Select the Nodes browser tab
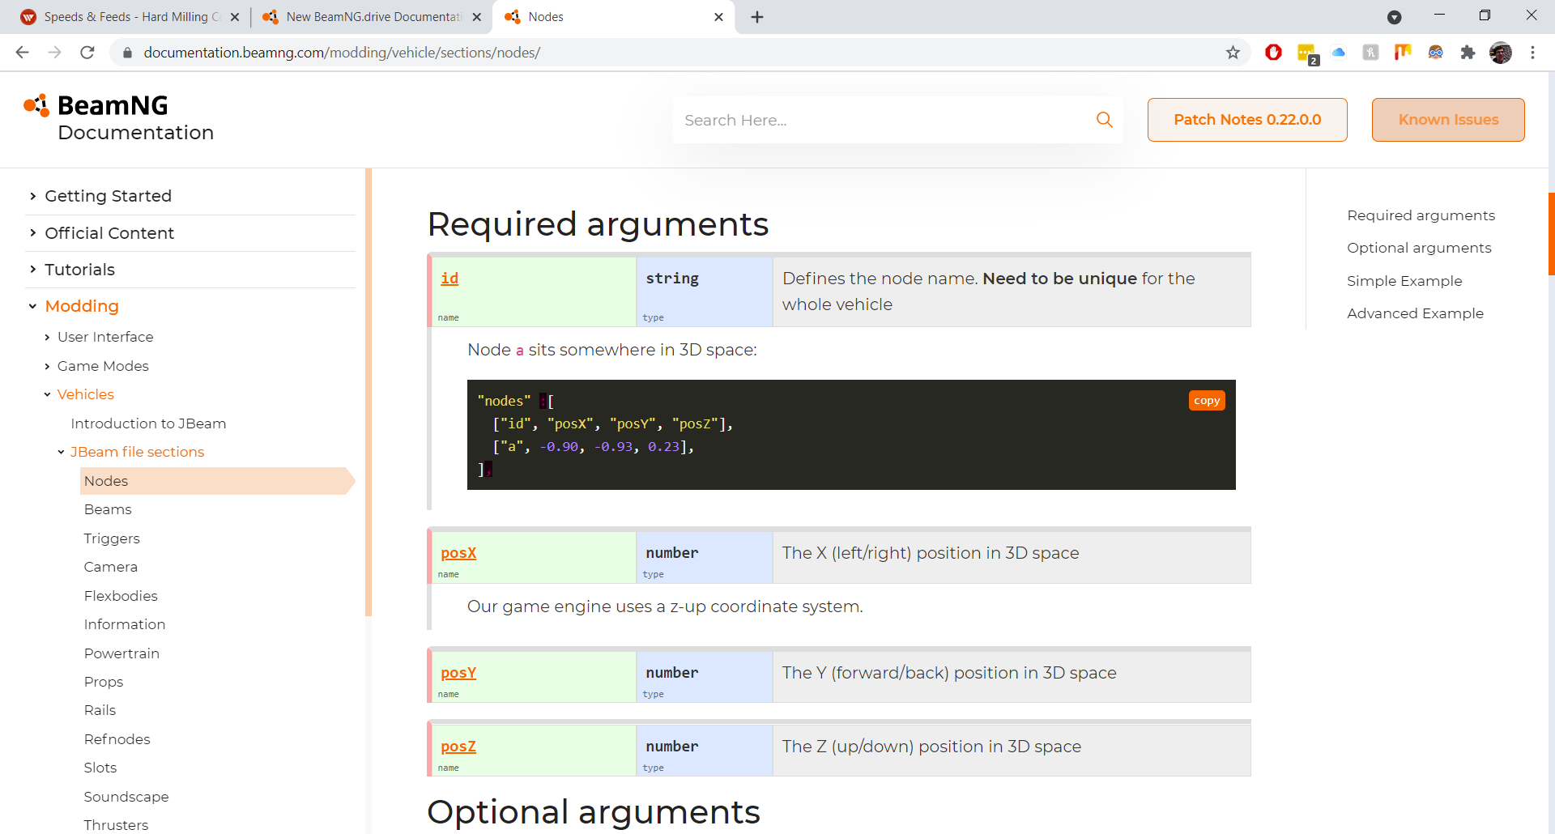 pos(612,17)
